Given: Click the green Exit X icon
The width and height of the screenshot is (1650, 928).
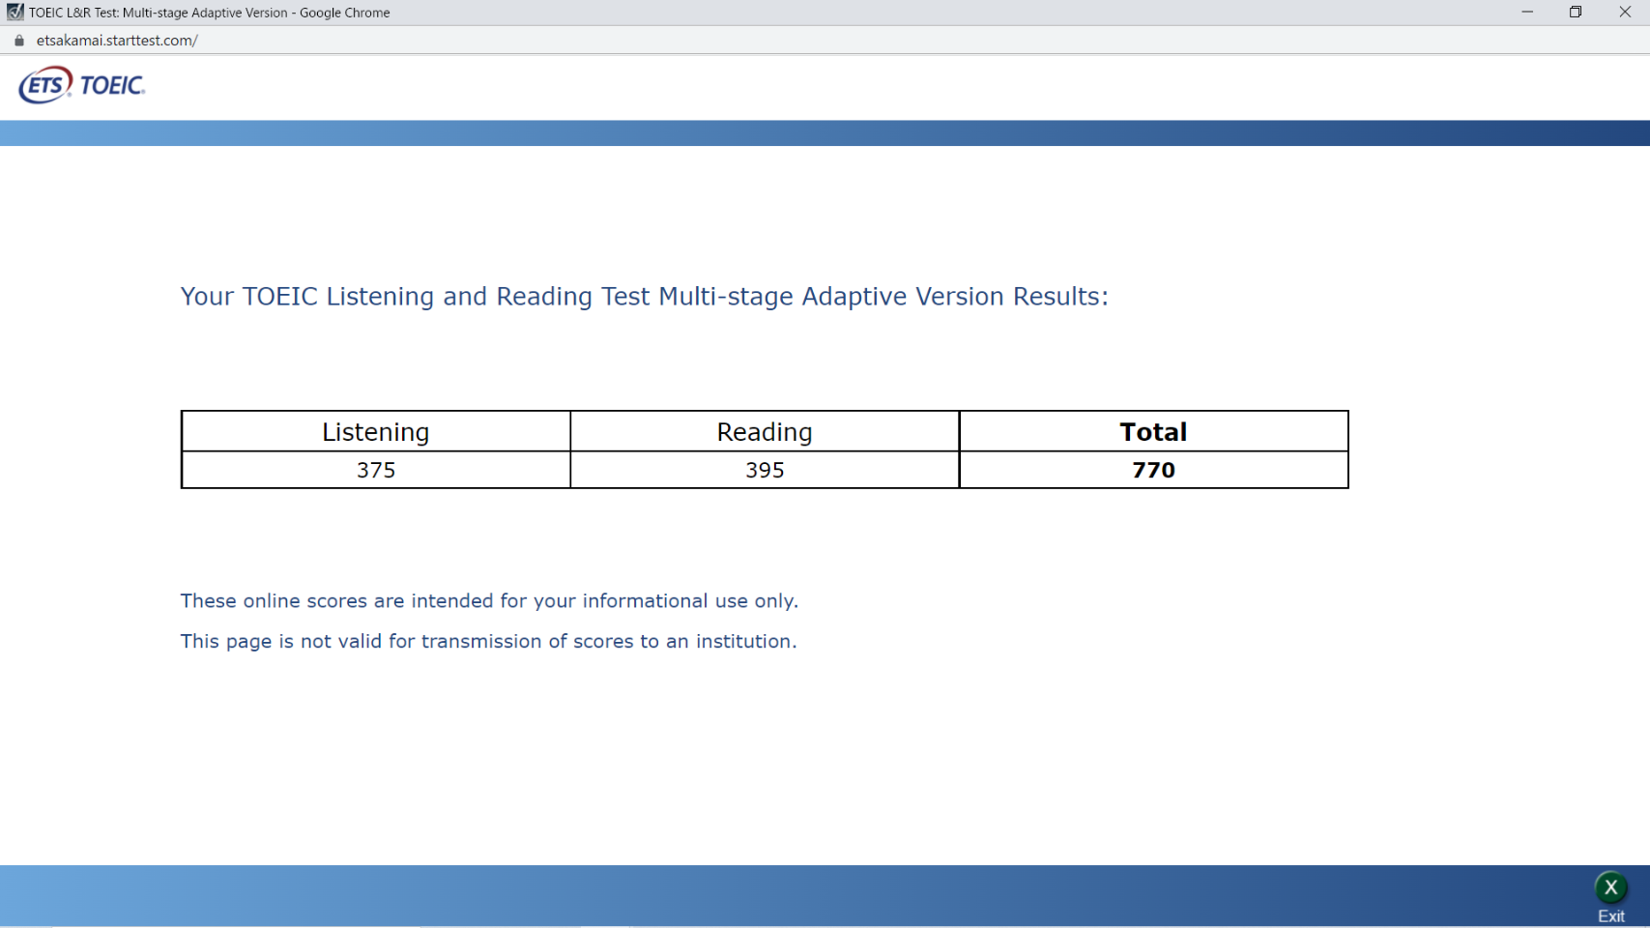Looking at the screenshot, I should tap(1610, 887).
